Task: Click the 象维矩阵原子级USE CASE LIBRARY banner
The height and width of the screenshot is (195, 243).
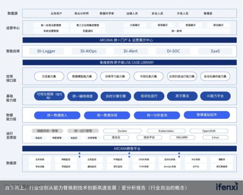Action: click(130, 63)
